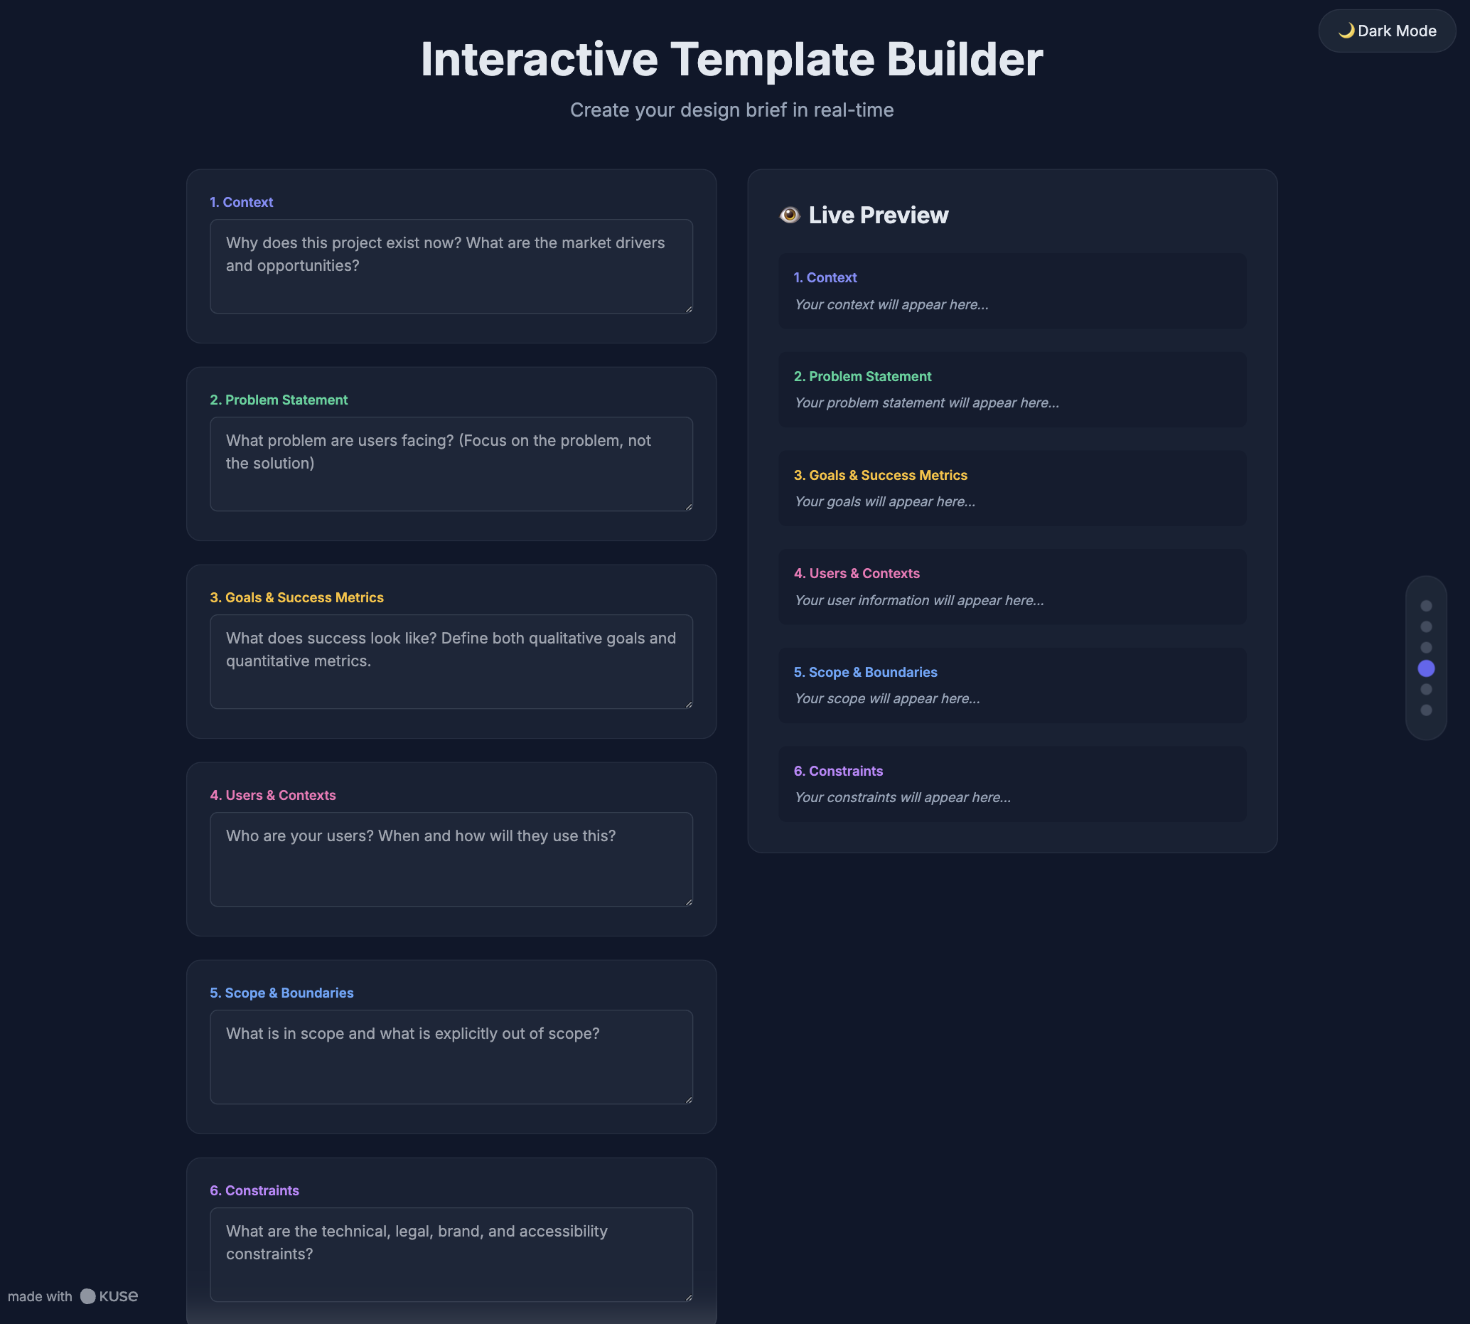This screenshot has width=1470, height=1324.
Task: Click the '3. Goals & Success Metrics' section label
Action: pyautogui.click(x=296, y=597)
